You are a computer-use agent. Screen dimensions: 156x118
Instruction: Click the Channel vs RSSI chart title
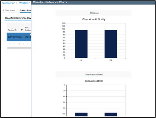(x=94, y=81)
